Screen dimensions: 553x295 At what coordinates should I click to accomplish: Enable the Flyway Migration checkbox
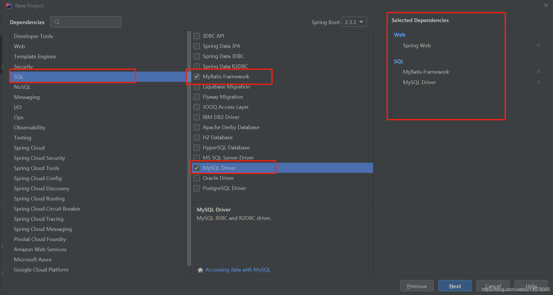click(197, 97)
